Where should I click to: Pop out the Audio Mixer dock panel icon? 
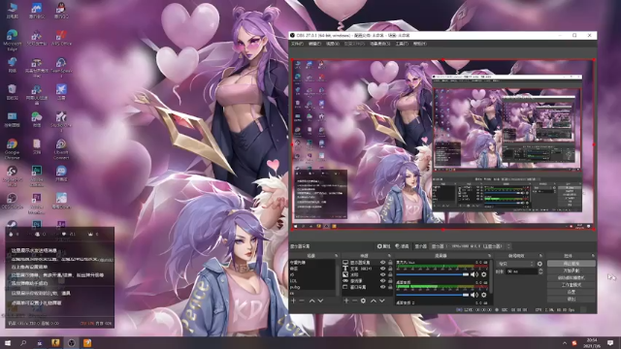[x=489, y=256]
